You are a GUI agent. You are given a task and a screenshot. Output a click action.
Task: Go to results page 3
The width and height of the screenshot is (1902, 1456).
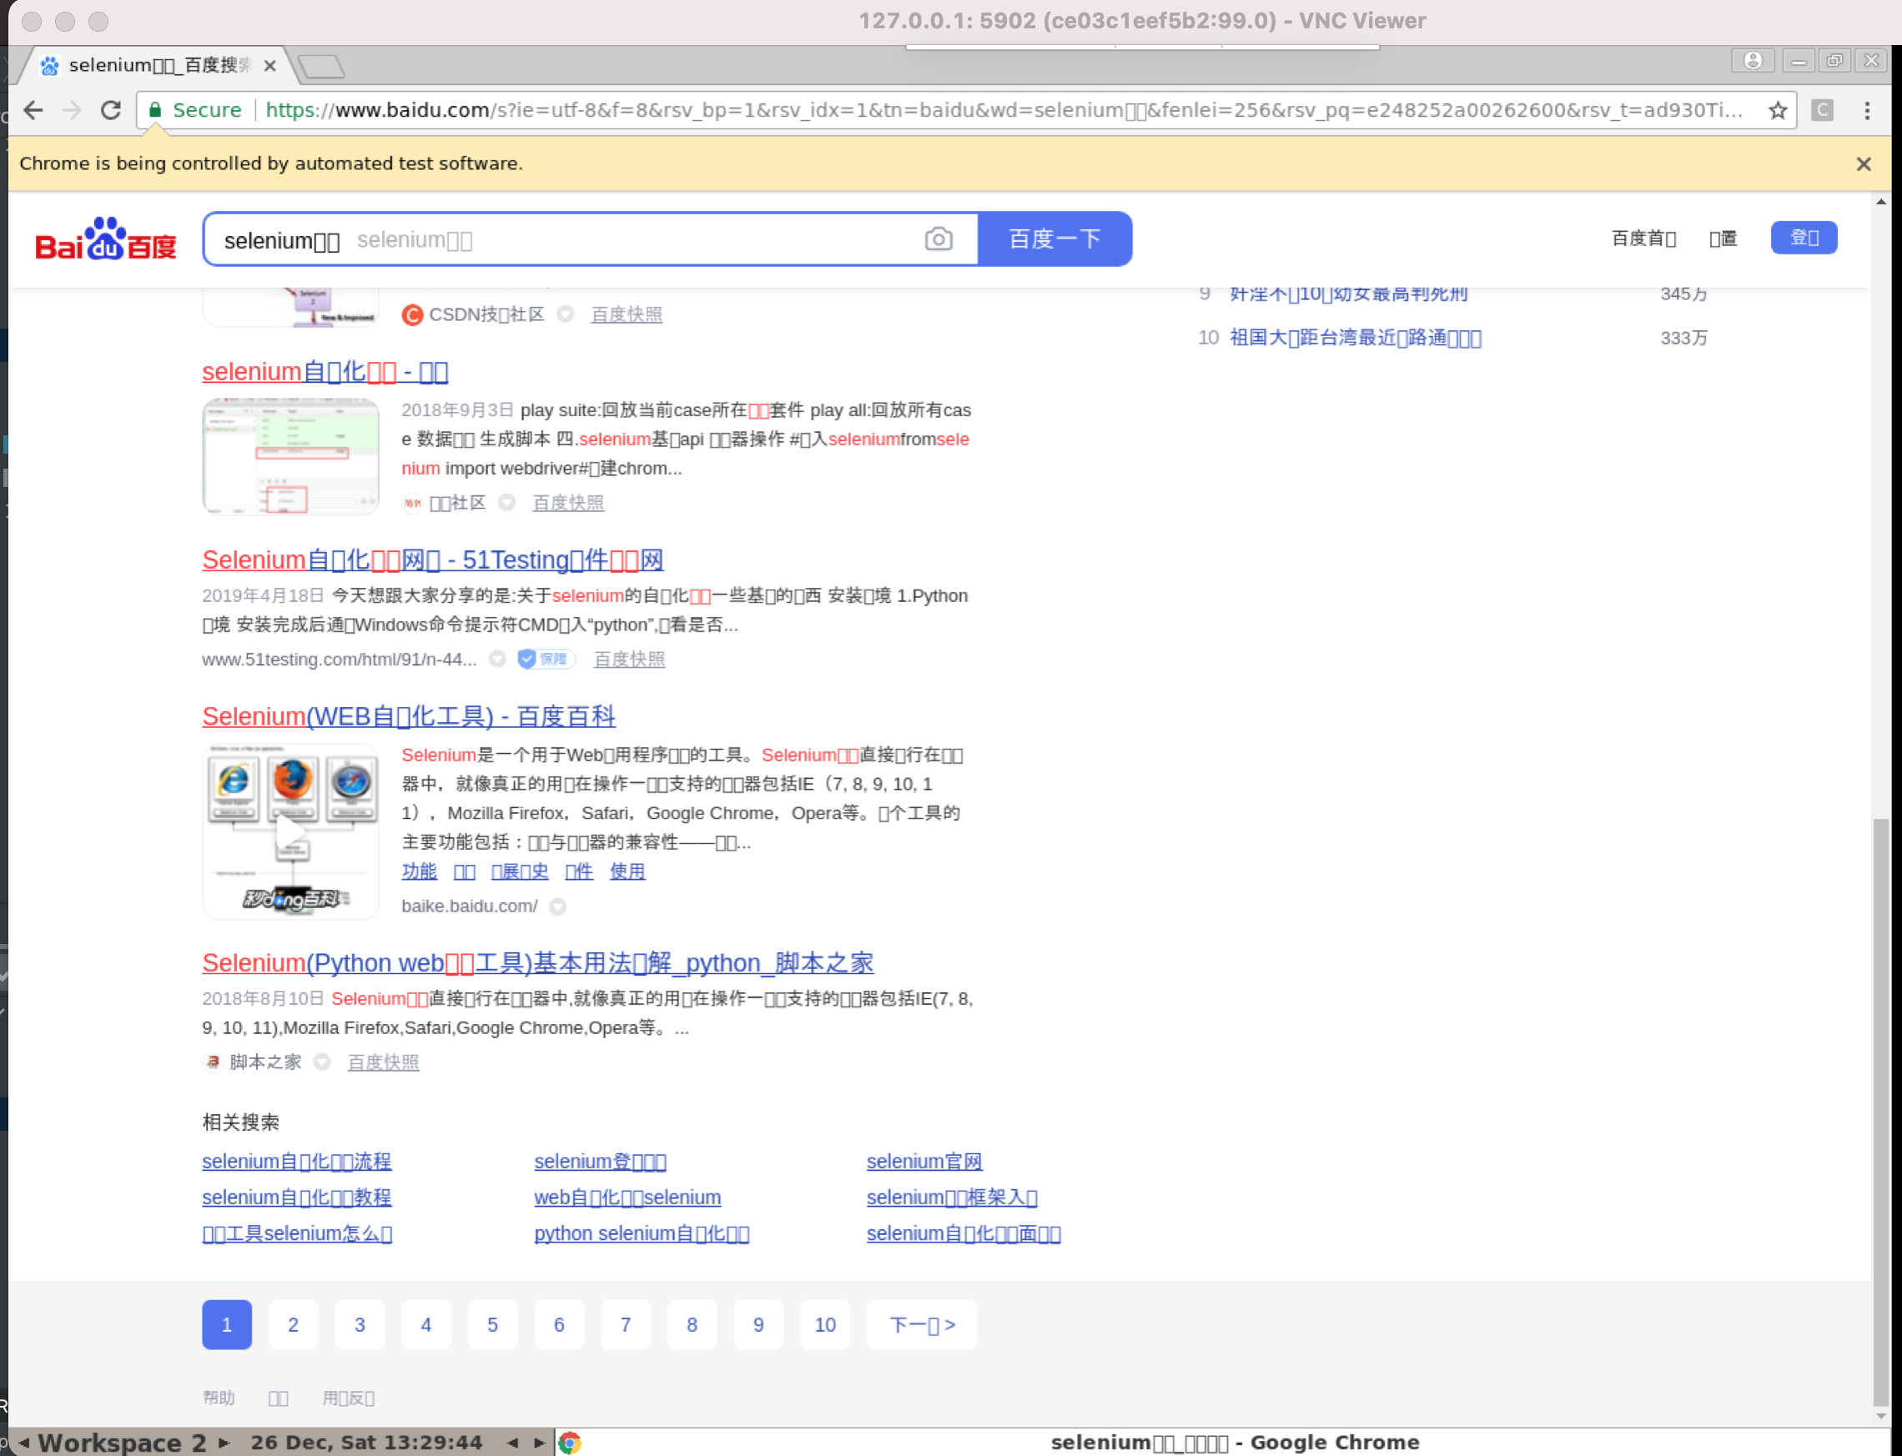point(360,1324)
